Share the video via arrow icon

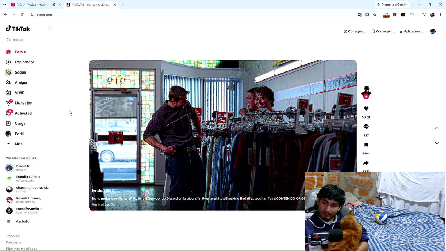(366, 163)
